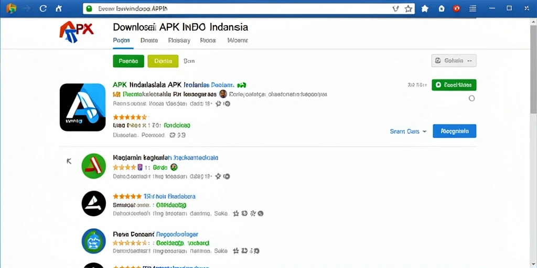Image resolution: width=537 pixels, height=268 pixels.
Task: Open the browser hamburger menu
Action: click(x=473, y=8)
